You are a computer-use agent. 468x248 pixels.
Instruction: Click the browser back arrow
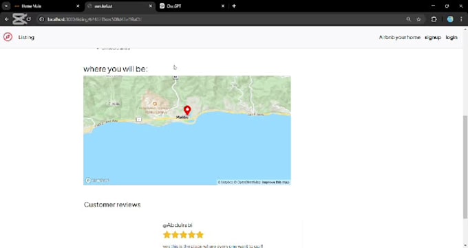(7, 19)
